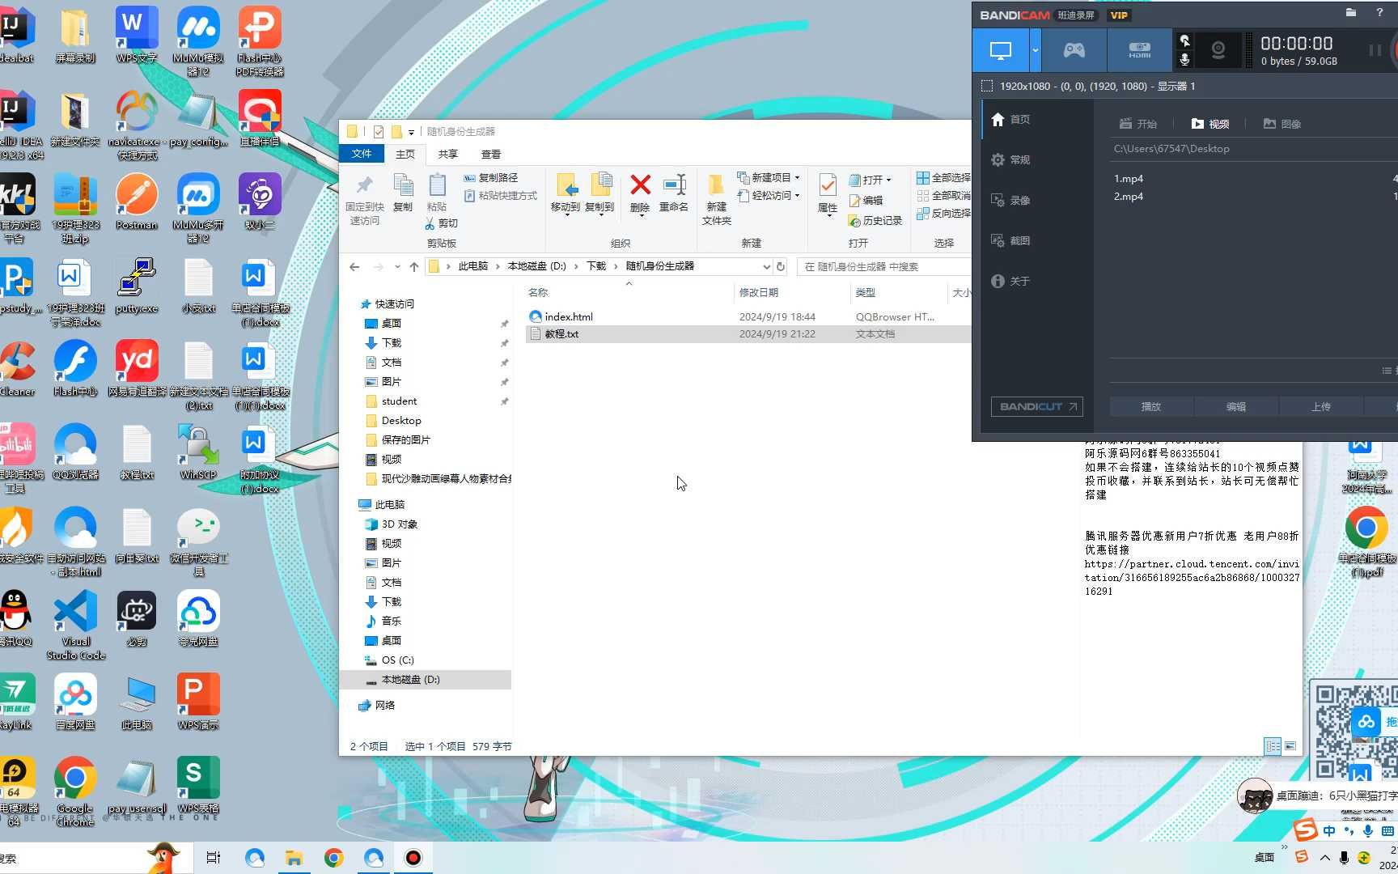Toggle mouse cursor effect in Bandicam

[1184, 40]
